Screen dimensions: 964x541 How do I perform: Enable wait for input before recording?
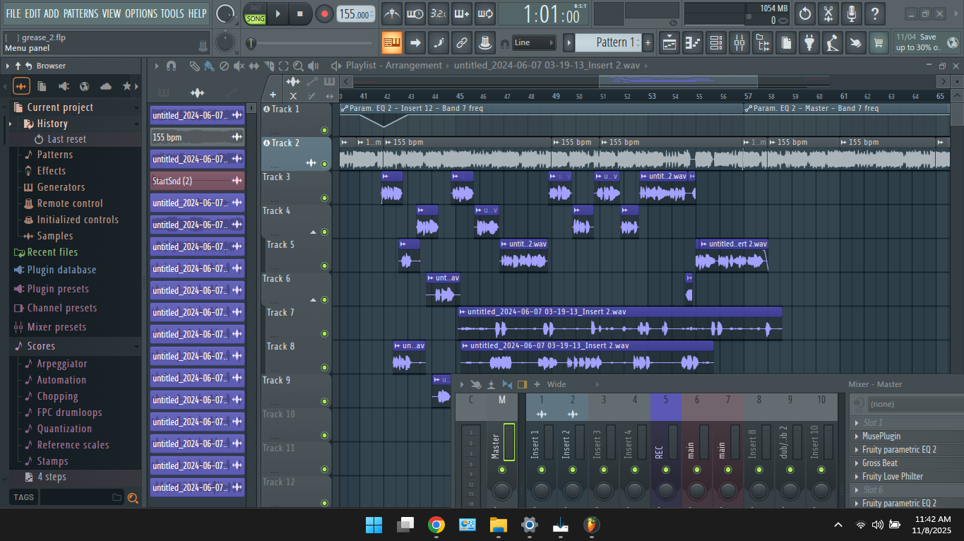point(415,13)
